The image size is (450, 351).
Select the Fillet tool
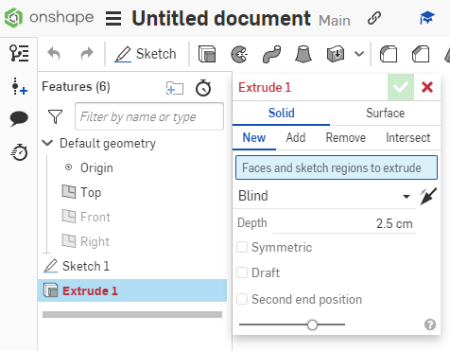389,54
